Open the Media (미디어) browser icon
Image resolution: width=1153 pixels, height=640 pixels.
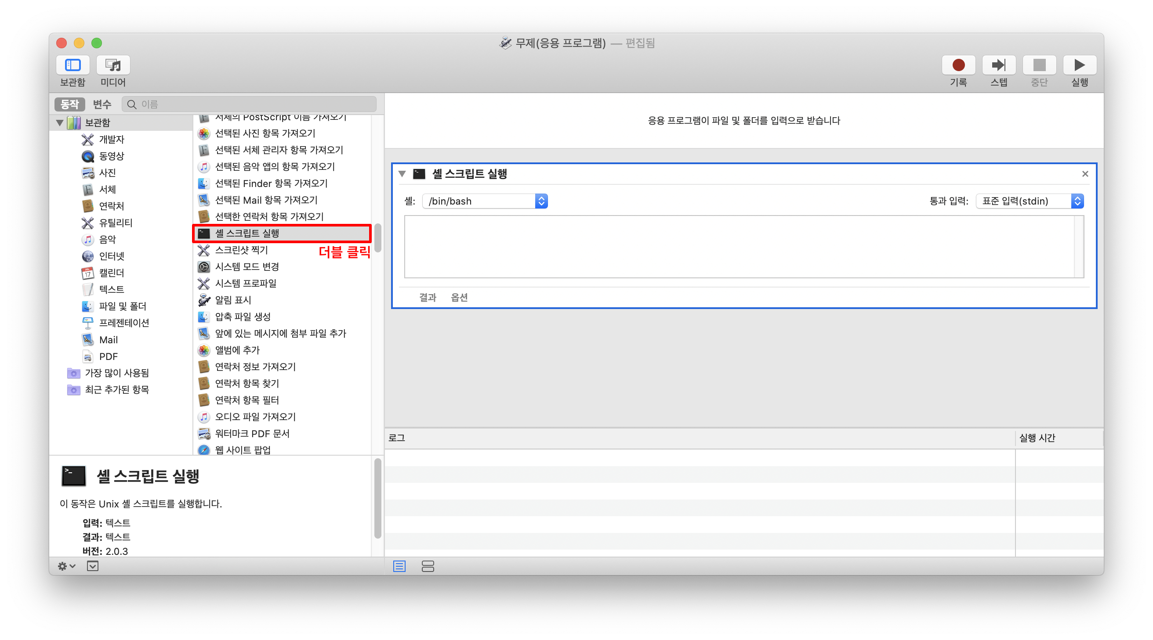coord(113,65)
